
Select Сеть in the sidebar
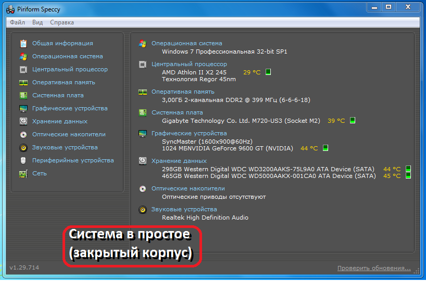(40, 173)
